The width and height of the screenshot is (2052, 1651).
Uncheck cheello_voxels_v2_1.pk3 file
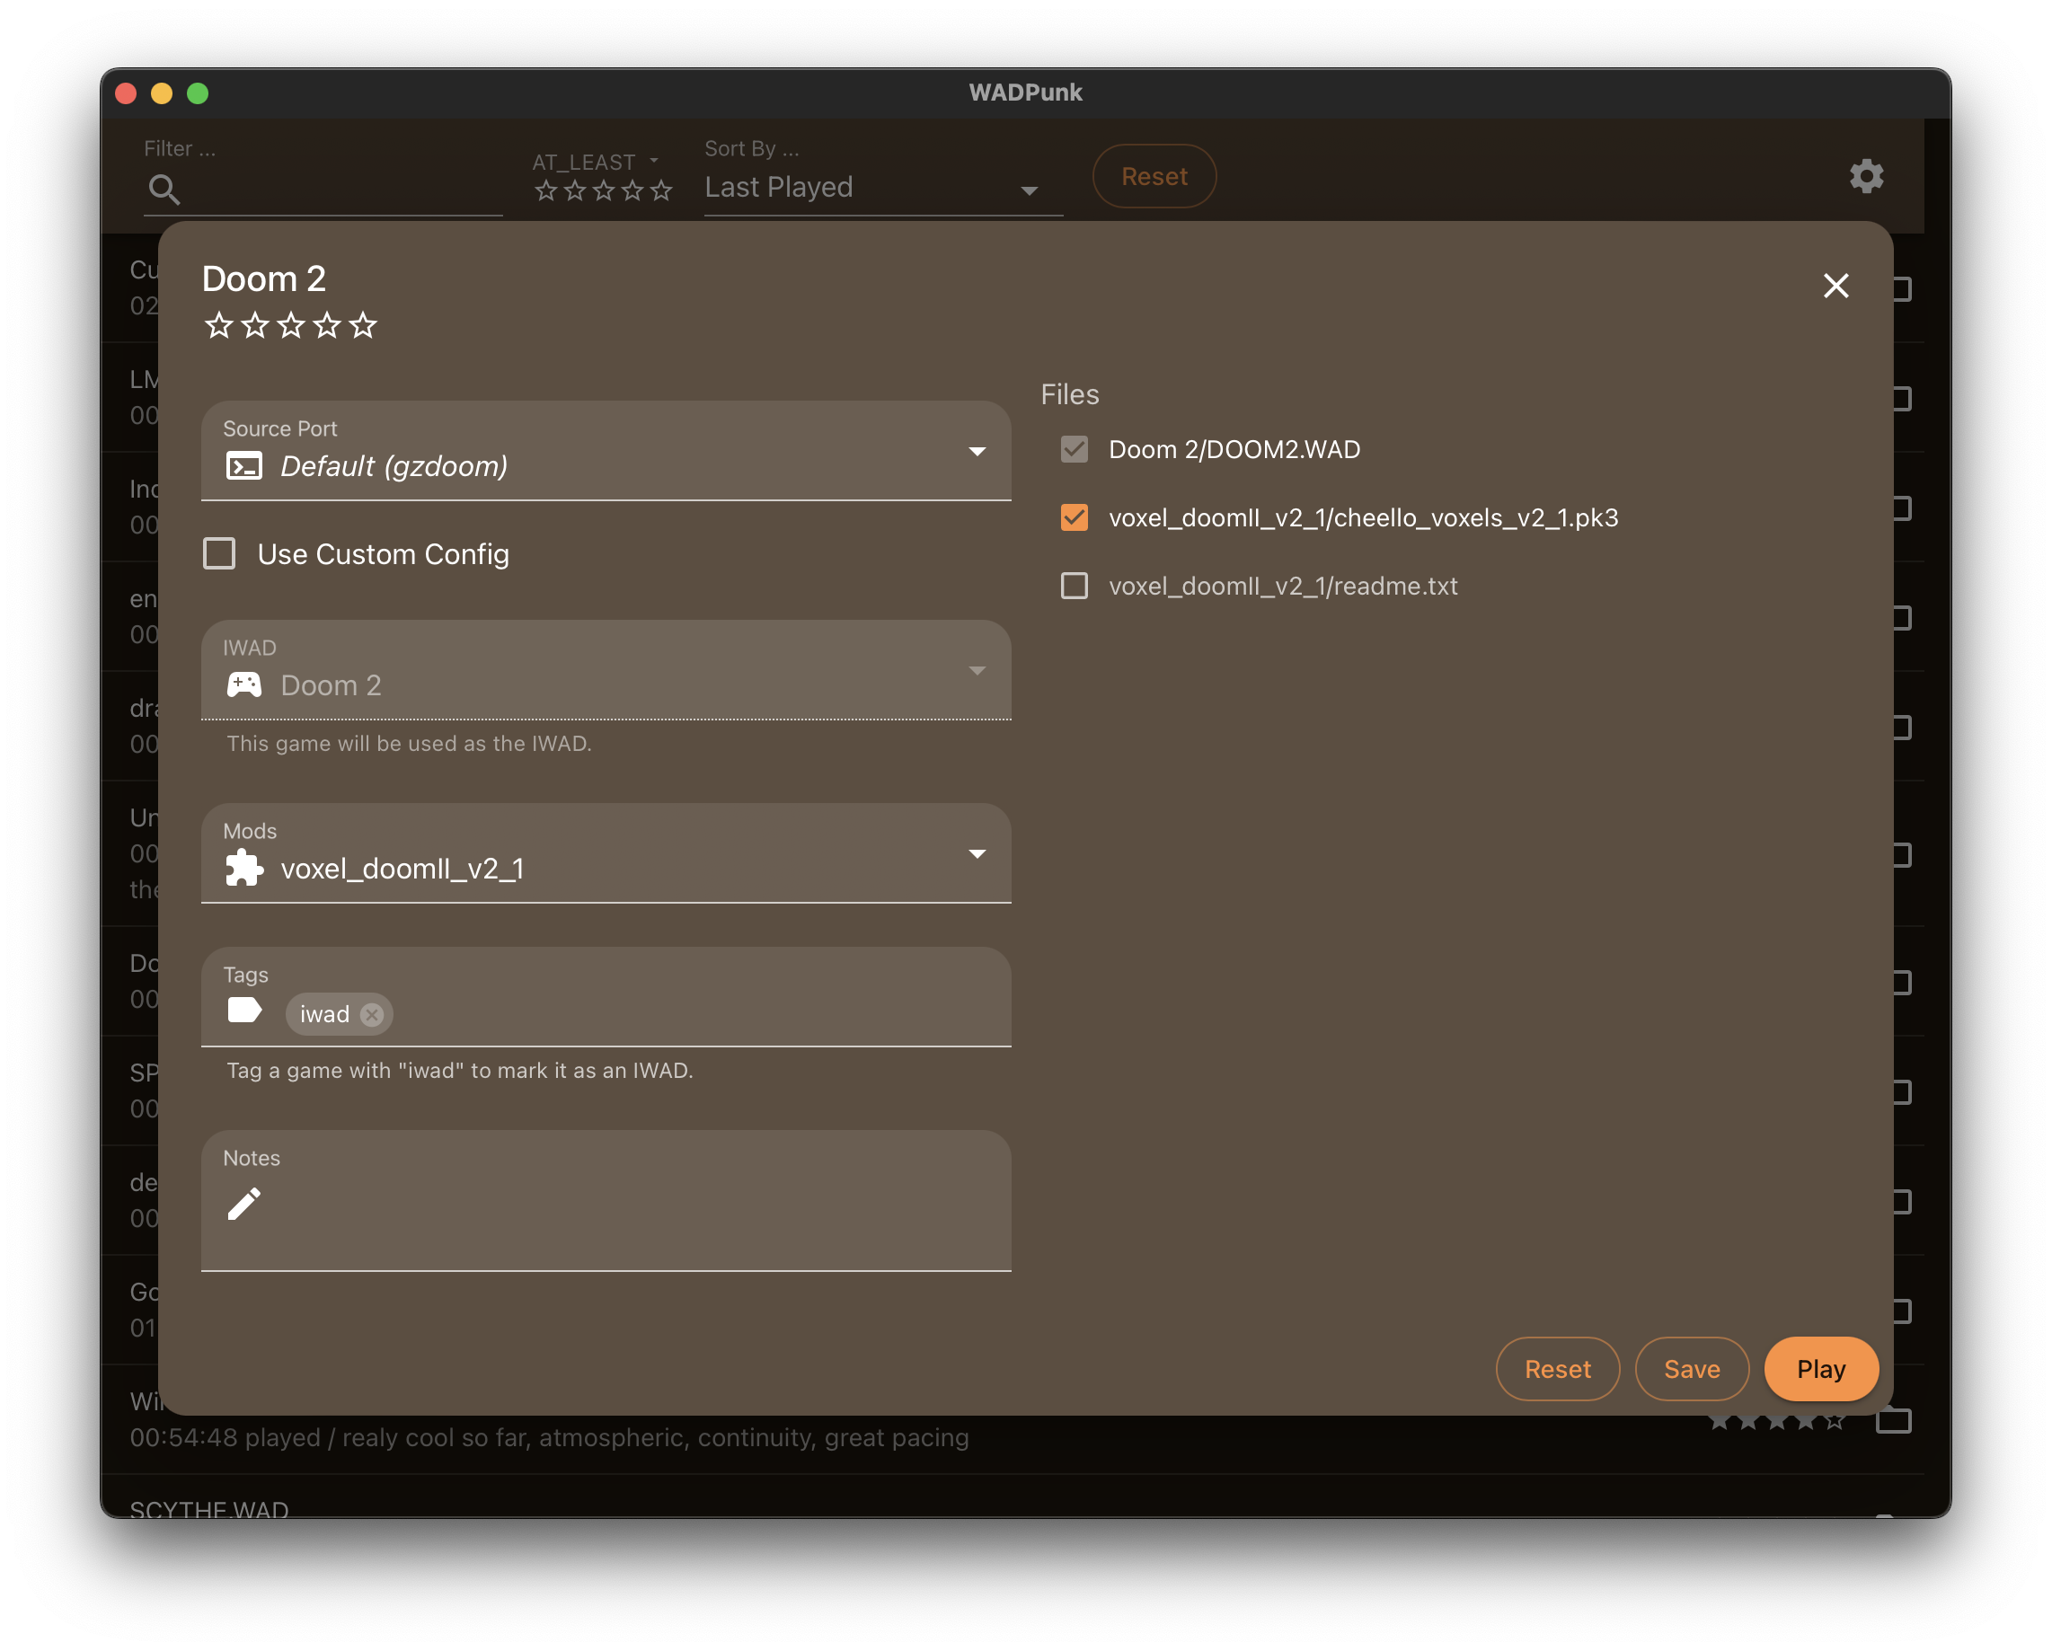(1074, 517)
